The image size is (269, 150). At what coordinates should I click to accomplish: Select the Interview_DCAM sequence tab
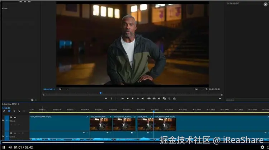pos(9,104)
